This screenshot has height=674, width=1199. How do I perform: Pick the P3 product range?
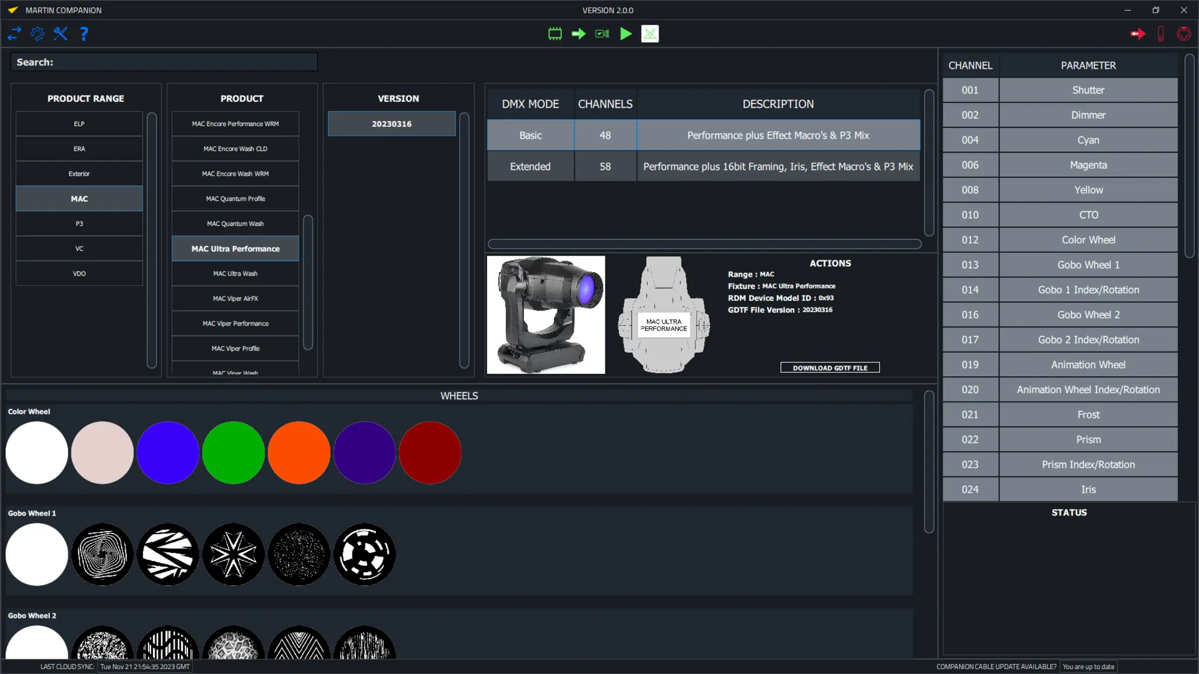pos(79,223)
